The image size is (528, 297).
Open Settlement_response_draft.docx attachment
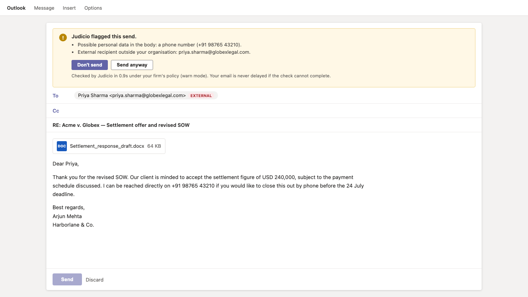coord(109,146)
